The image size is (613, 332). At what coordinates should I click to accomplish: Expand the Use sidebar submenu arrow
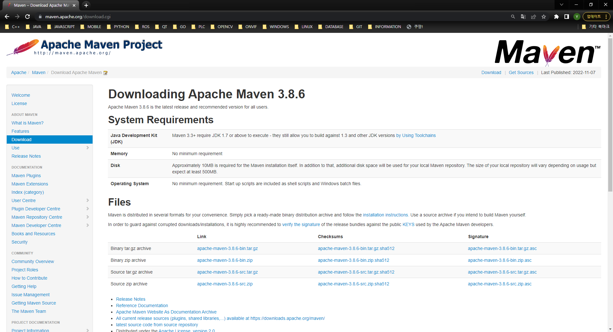pos(87,148)
